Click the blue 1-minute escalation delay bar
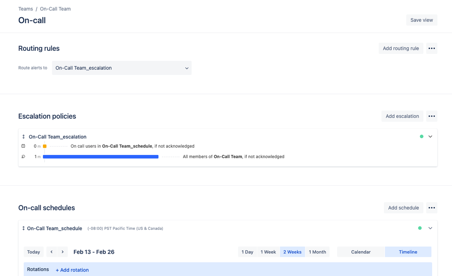Screen dimensions: 452x276 coord(100,156)
